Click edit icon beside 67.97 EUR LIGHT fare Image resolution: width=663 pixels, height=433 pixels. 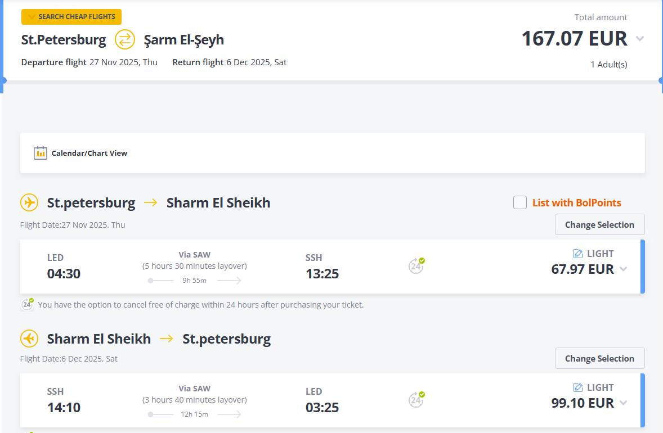point(578,254)
